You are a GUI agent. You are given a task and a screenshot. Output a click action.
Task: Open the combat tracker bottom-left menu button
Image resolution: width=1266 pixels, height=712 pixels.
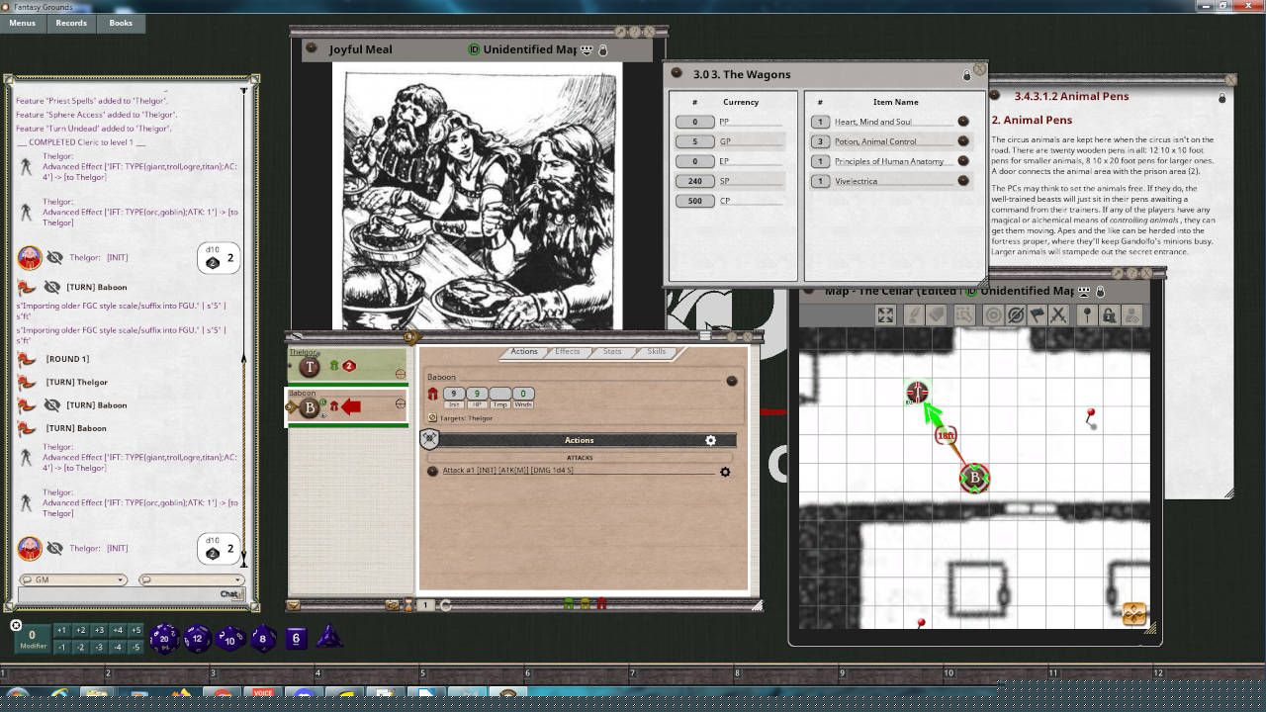(x=294, y=605)
